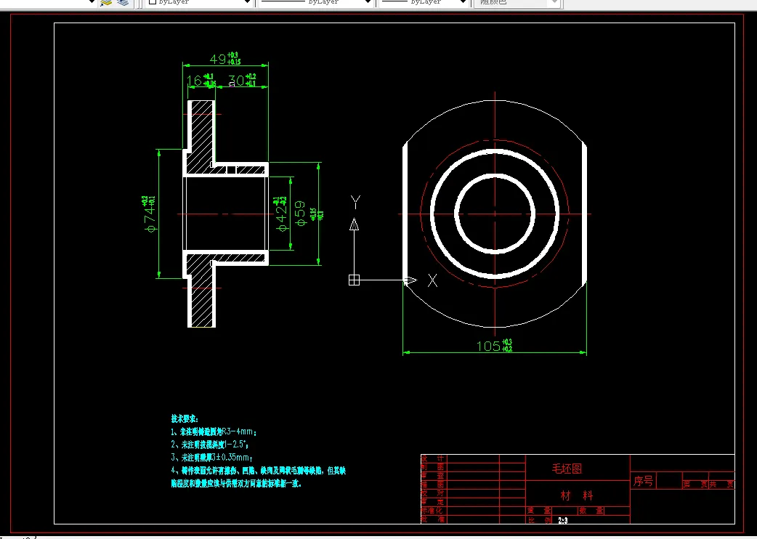Click the note line containing 3±0.35mm
The width and height of the screenshot is (757, 539).
212,457
